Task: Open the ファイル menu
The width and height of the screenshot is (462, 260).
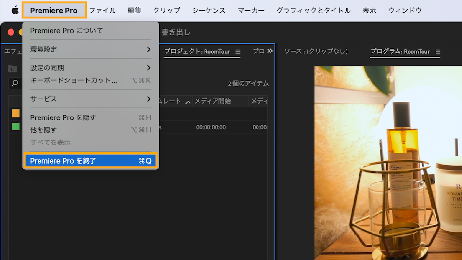Action: click(103, 10)
